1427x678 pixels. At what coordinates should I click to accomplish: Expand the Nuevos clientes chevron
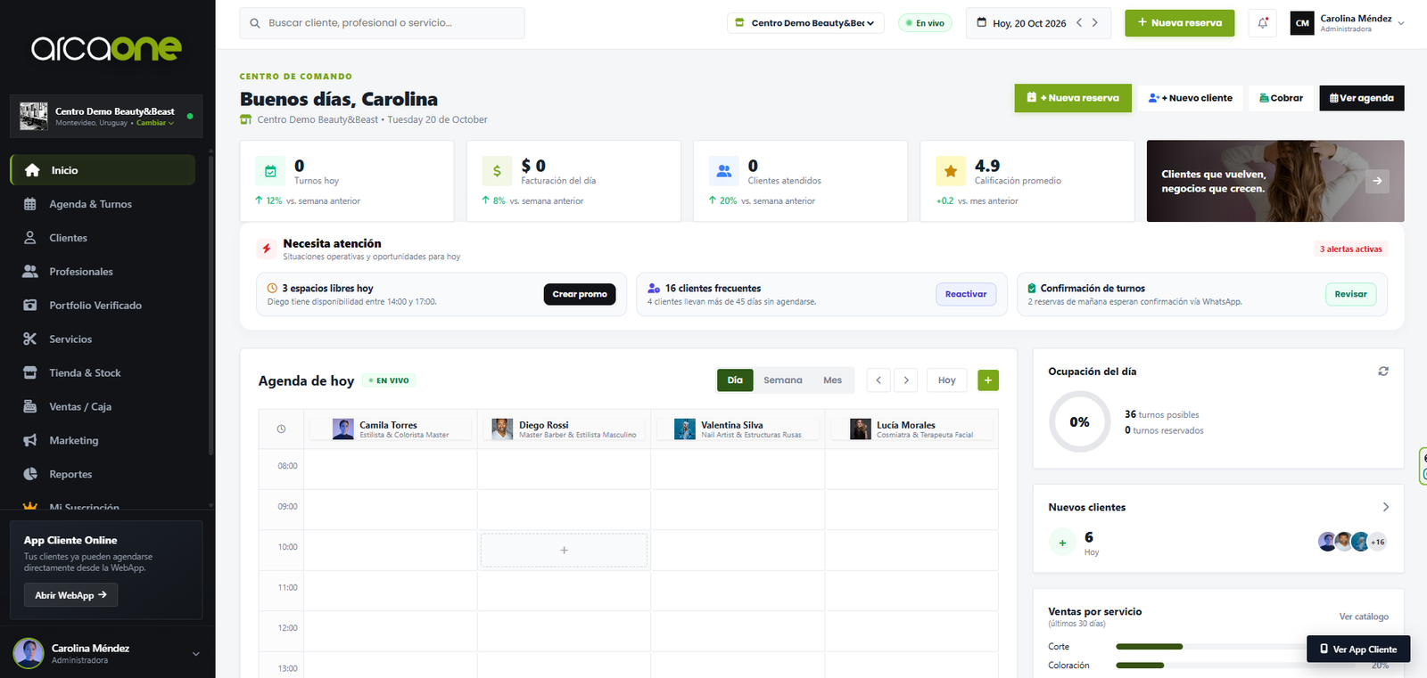click(1385, 507)
